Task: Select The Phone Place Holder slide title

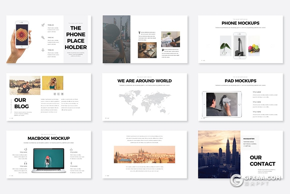Action: point(76,37)
